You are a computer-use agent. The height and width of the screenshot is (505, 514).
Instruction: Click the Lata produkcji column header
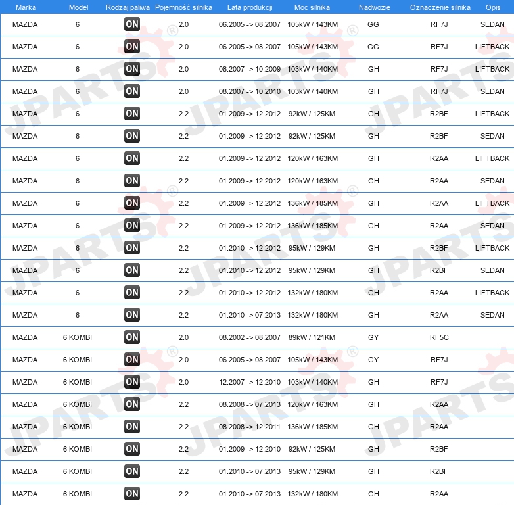[x=250, y=7]
